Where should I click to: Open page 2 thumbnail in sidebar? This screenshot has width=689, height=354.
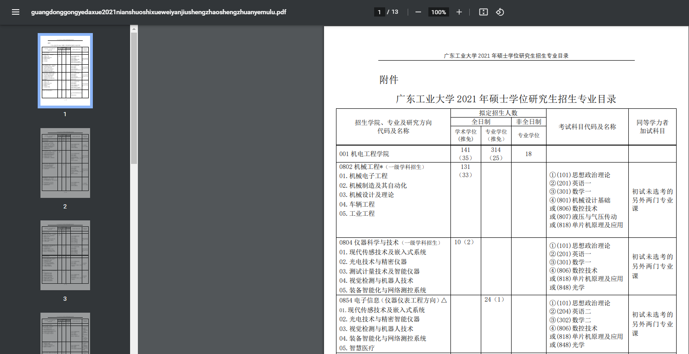[x=65, y=163]
